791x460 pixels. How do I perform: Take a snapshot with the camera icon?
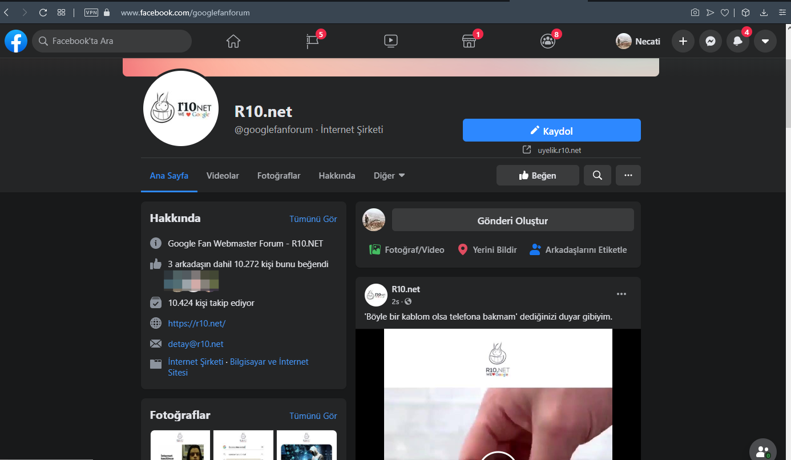695,12
